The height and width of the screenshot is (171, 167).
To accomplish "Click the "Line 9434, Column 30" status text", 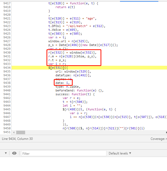I will pyautogui.click(x=17, y=139).
